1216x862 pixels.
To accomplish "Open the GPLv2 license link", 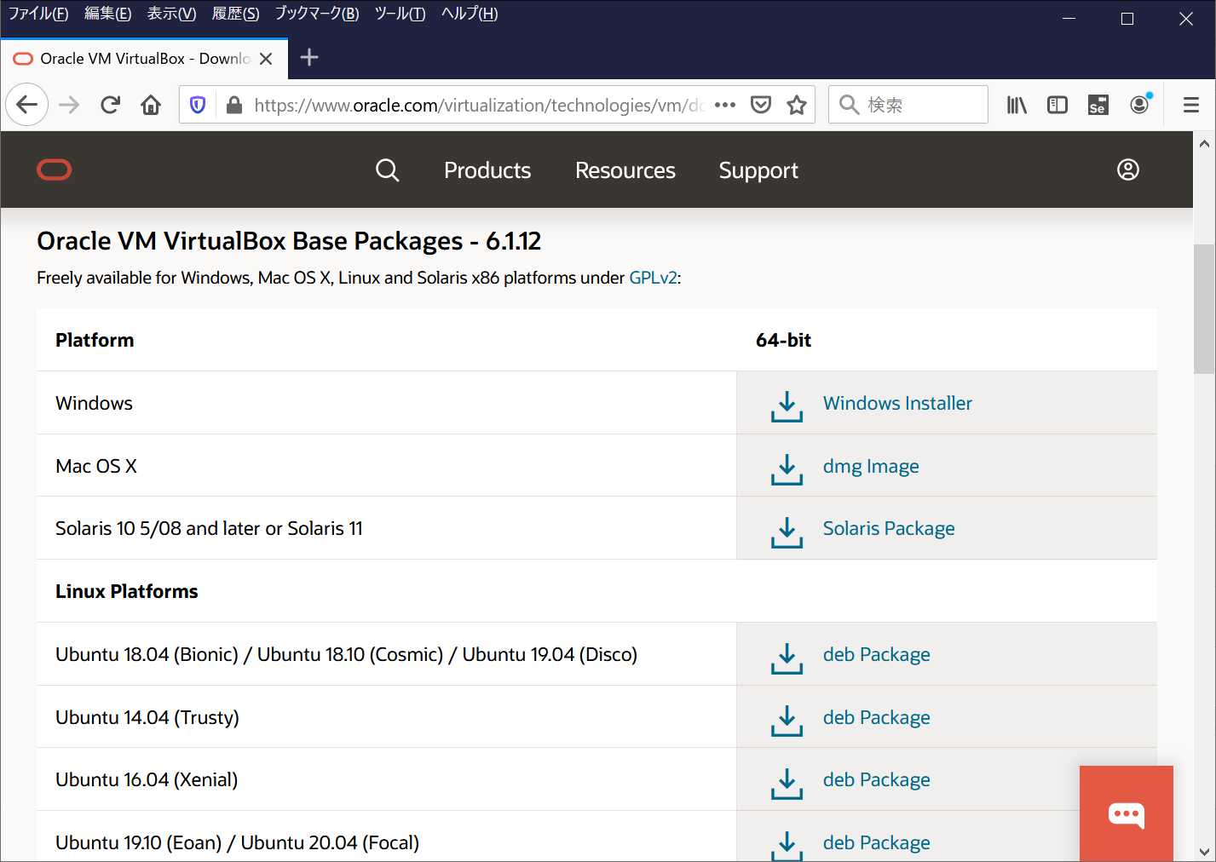I will point(653,278).
